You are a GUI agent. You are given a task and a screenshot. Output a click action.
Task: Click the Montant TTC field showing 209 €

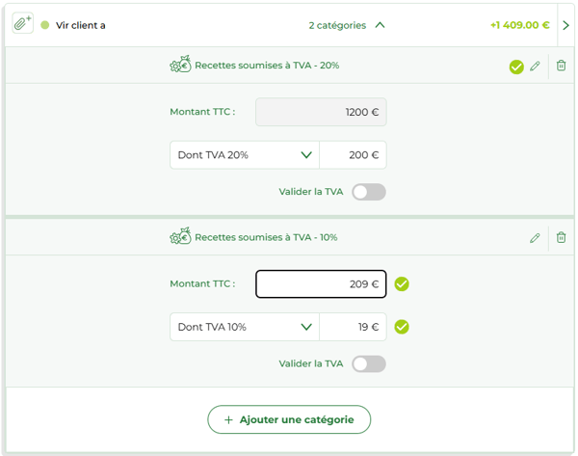tap(321, 284)
